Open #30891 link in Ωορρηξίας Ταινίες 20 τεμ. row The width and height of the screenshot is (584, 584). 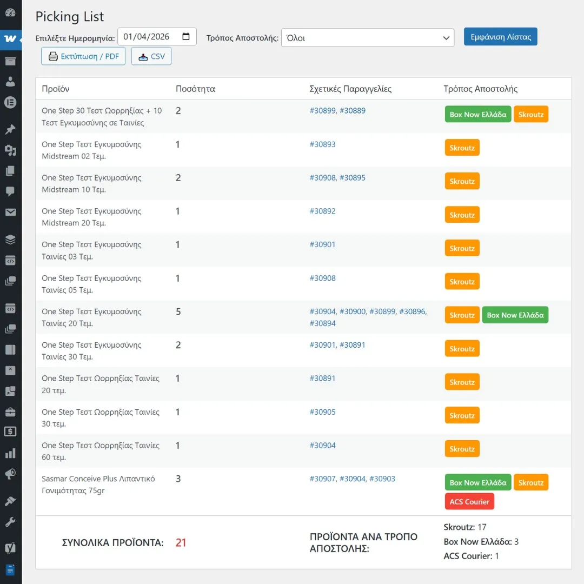pos(322,379)
